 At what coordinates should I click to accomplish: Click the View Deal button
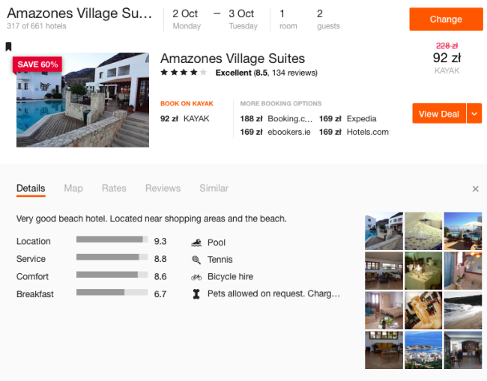pyautogui.click(x=439, y=114)
